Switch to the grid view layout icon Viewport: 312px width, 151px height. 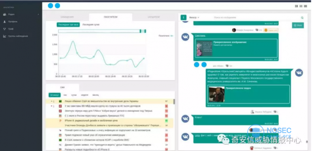[x=296, y=6]
